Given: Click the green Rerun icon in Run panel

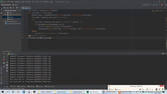Looking at the screenshot, I should 4,57.
